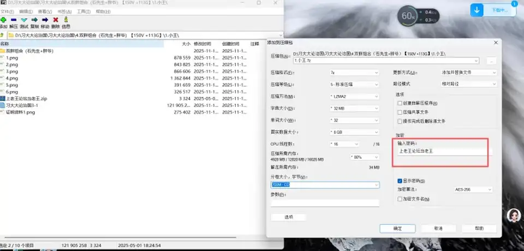
Task: Click the up-folder icon beside address bar
Action: pos(2,35)
